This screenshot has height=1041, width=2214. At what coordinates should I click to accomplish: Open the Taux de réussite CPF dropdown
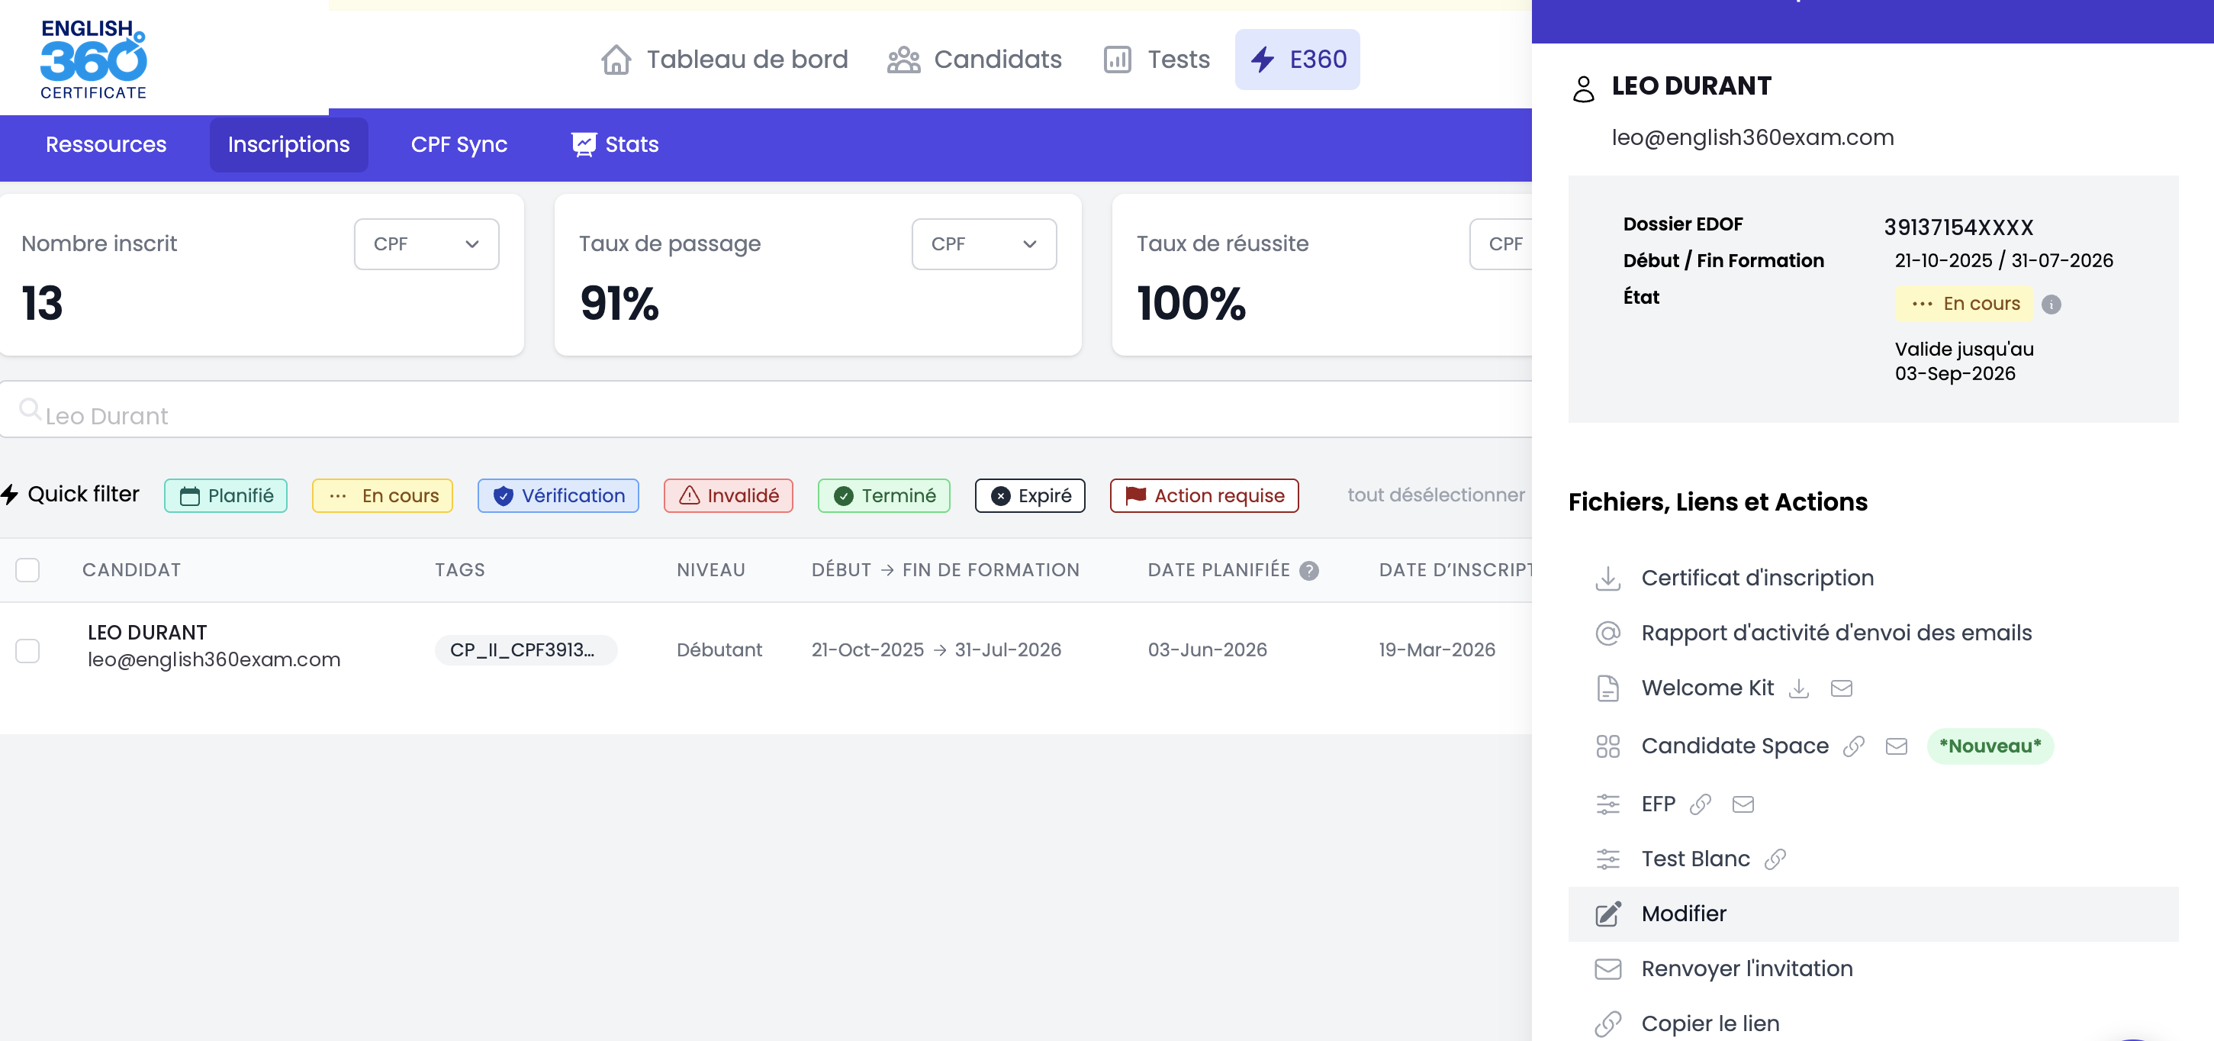click(x=1501, y=244)
